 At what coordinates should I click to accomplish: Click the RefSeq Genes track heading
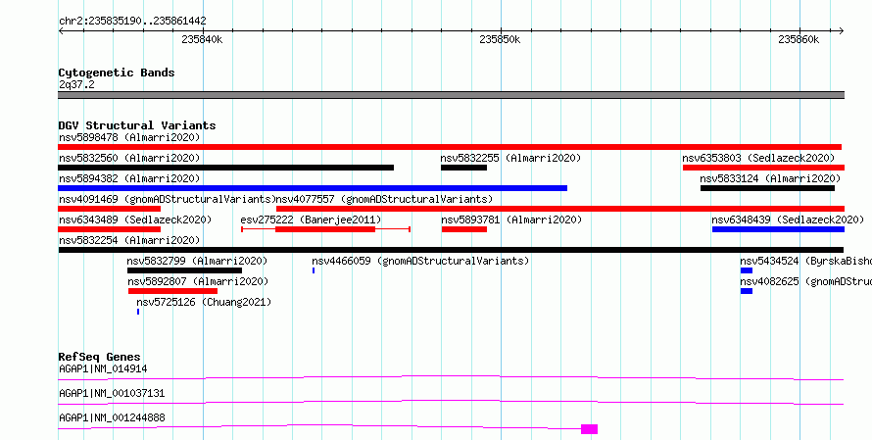click(100, 357)
